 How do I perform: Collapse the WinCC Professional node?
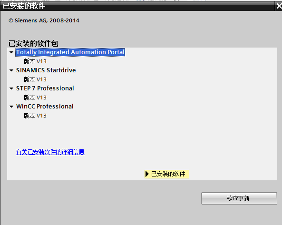point(11,107)
